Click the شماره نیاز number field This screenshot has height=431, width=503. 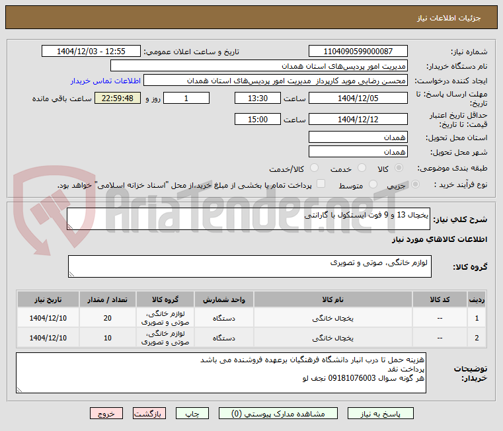coord(358,52)
